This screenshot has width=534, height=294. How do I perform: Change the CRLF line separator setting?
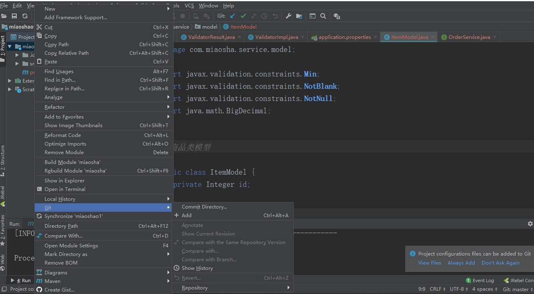(438, 289)
